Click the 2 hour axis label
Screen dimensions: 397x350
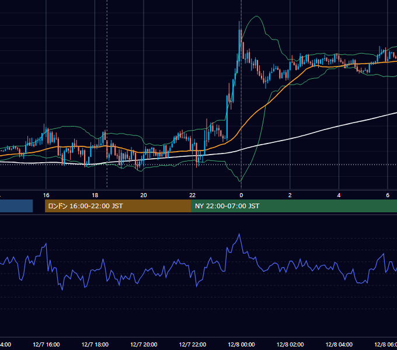(290, 195)
